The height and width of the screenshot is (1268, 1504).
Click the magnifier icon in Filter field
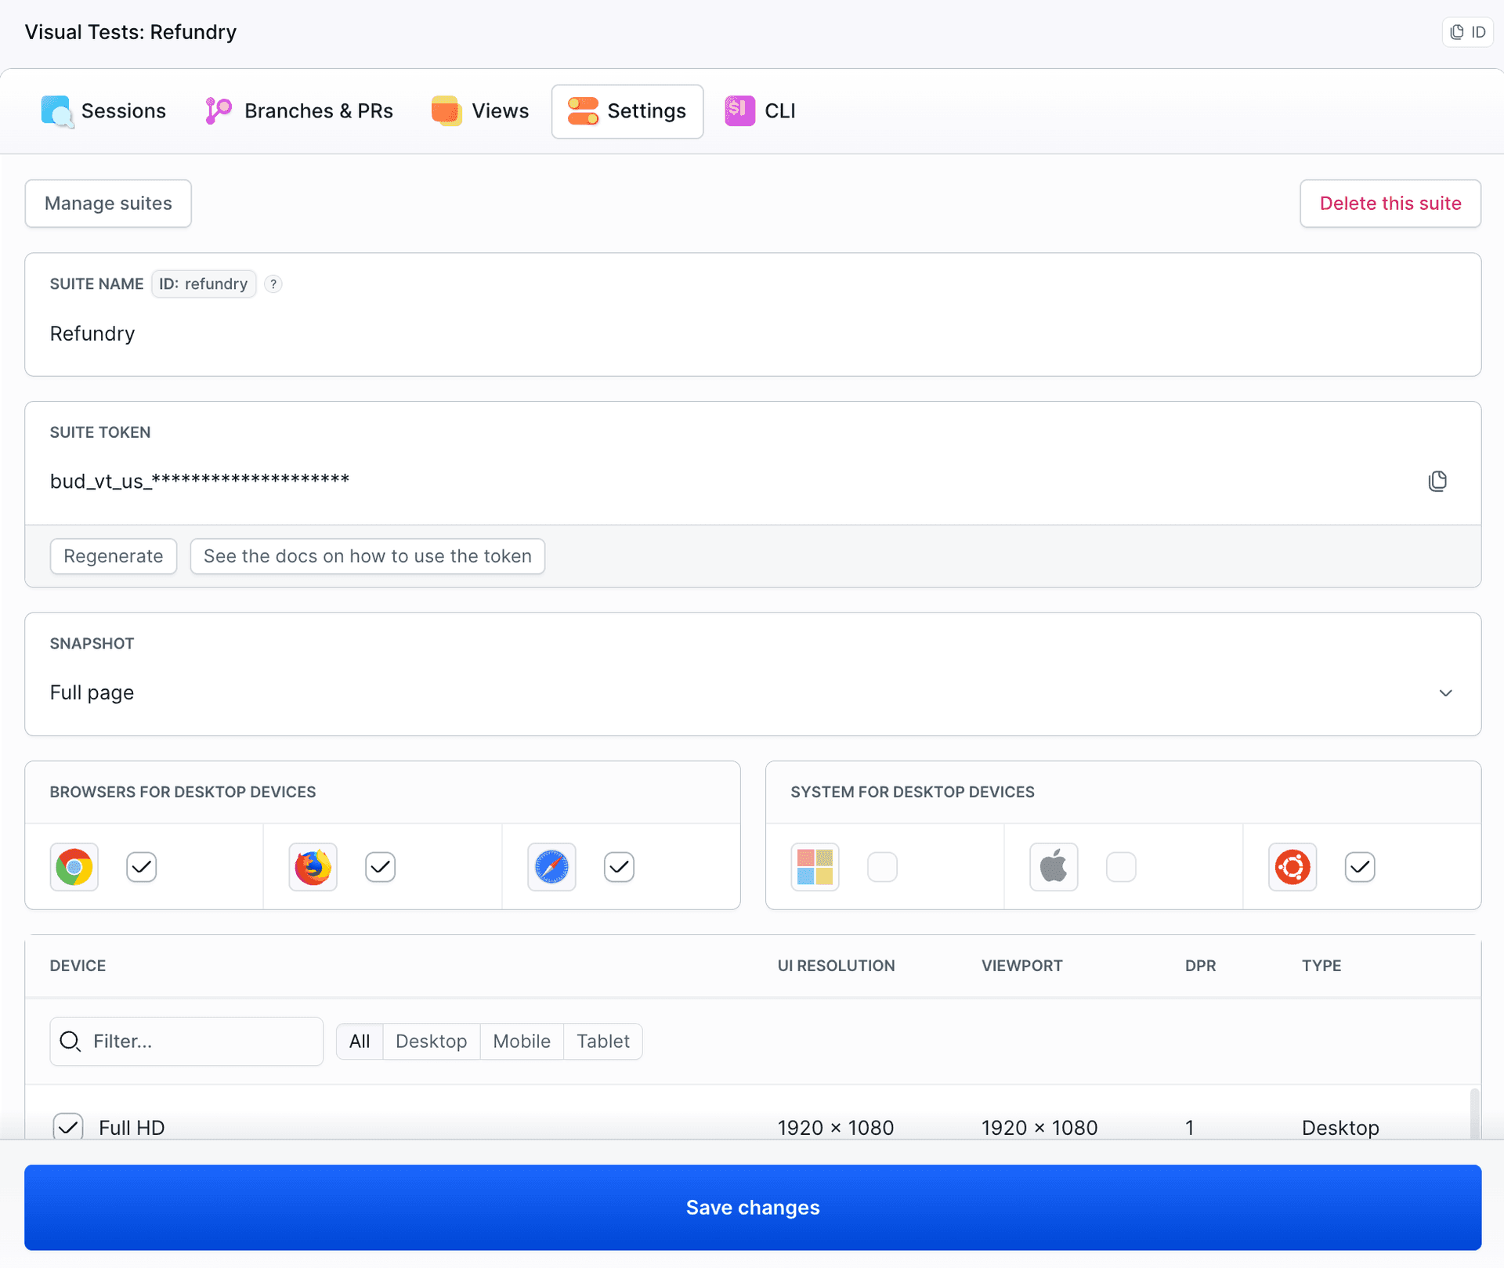pos(70,1041)
